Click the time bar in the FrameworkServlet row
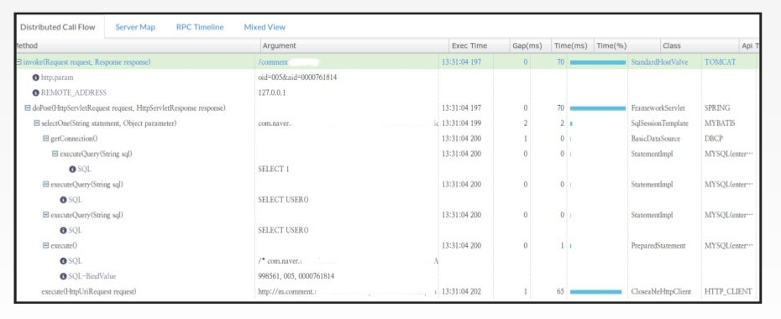The height and width of the screenshot is (319, 781). [x=598, y=108]
